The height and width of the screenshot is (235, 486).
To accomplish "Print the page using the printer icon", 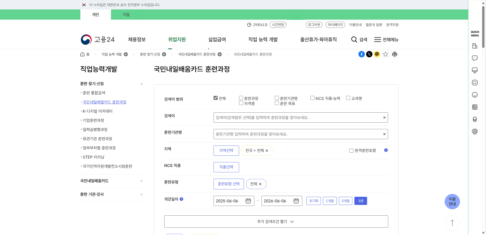I will pos(395,54).
